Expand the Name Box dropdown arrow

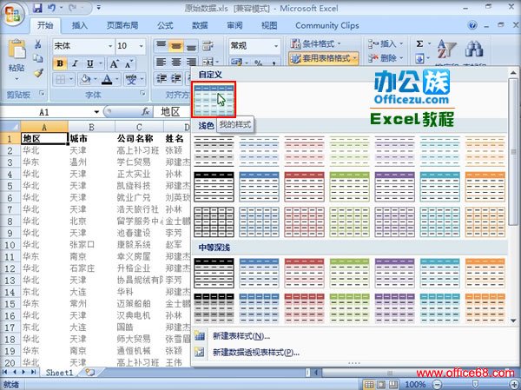[x=96, y=112]
